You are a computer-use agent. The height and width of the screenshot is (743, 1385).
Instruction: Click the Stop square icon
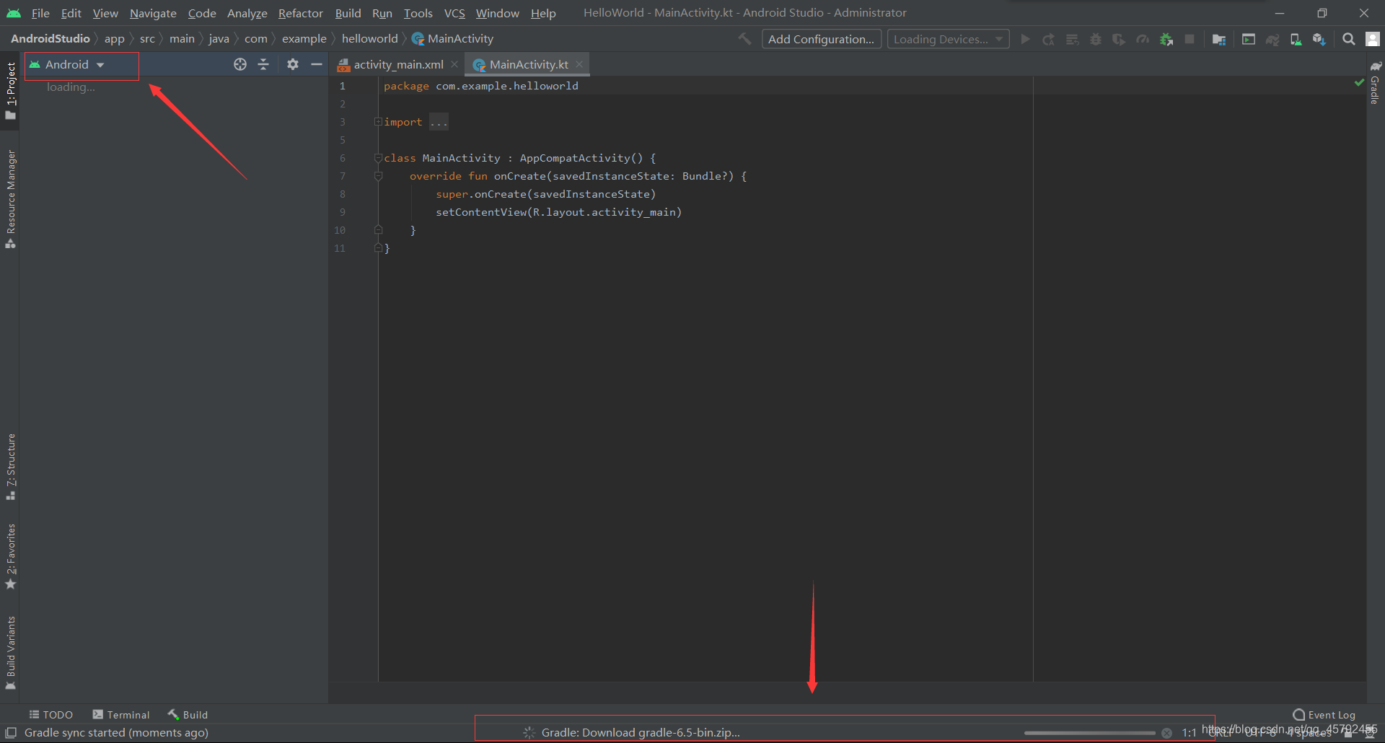(x=1190, y=39)
